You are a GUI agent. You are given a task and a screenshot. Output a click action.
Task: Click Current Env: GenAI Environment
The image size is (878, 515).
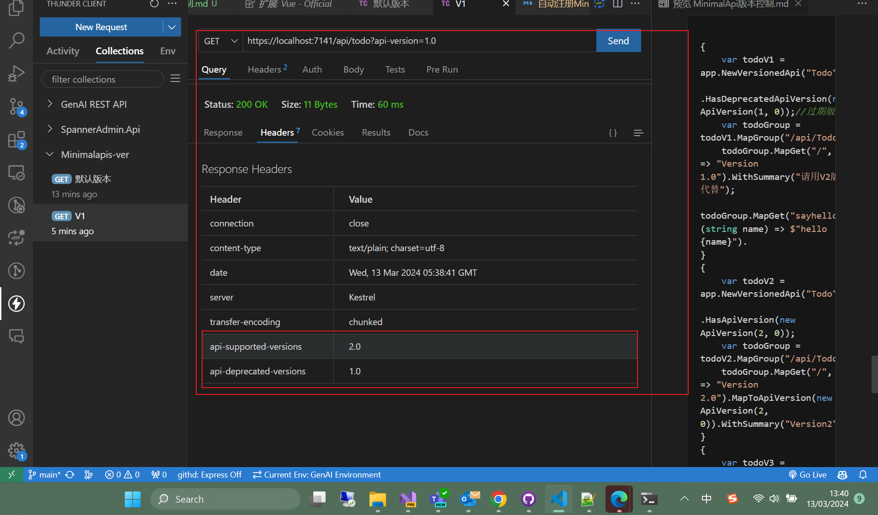pyautogui.click(x=317, y=474)
